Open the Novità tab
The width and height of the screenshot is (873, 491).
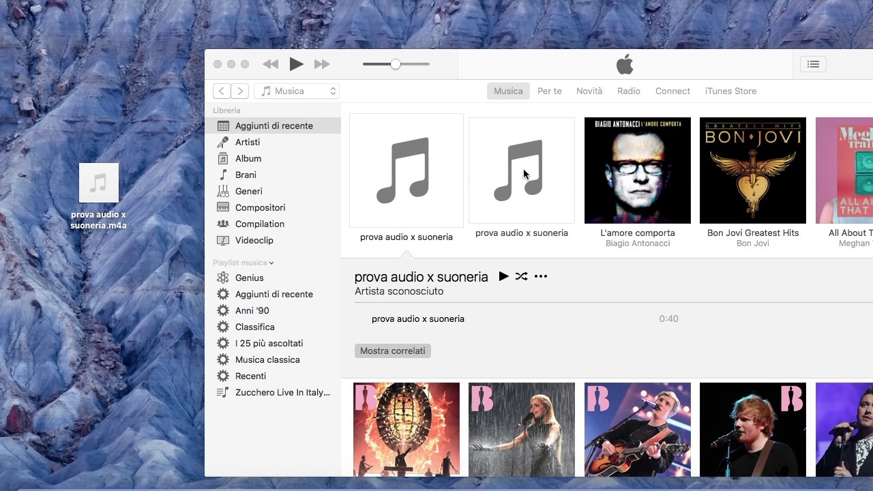click(589, 91)
